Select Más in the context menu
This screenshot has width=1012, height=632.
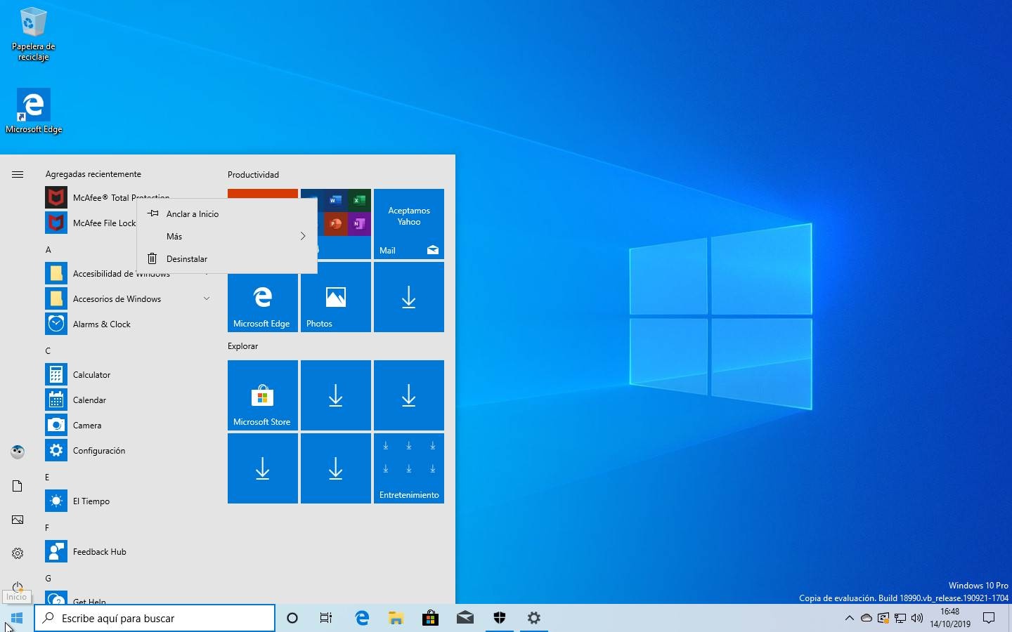tap(226, 236)
